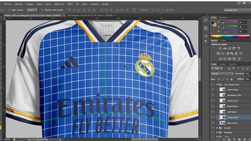Enable the Selec. autom. checkbox

click(x=9, y=10)
